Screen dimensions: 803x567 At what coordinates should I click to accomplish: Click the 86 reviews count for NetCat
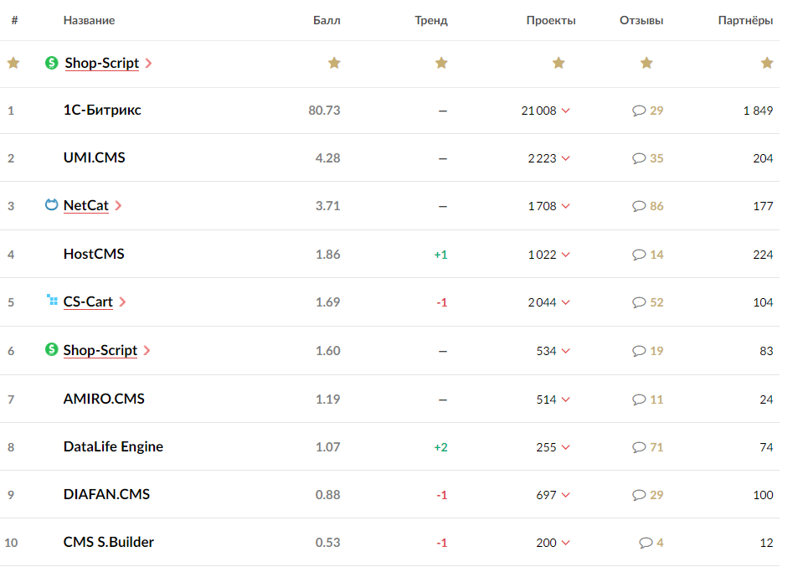point(656,206)
